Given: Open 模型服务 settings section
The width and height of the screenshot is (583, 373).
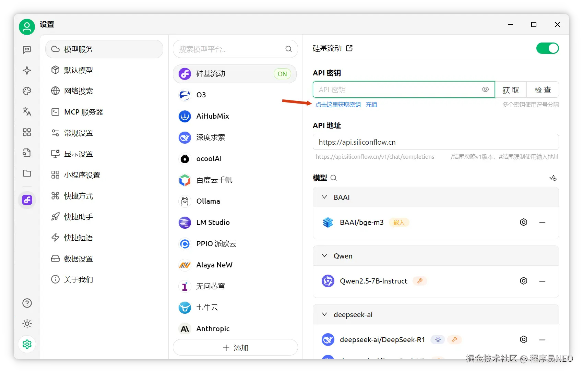Looking at the screenshot, I should click(x=104, y=49).
